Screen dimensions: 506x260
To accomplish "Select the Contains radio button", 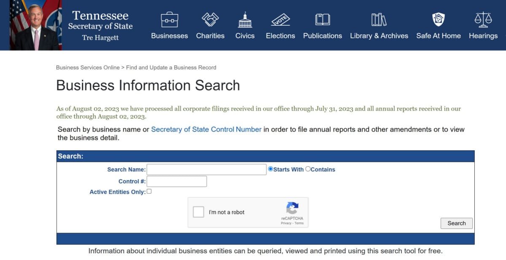I will pos(308,169).
